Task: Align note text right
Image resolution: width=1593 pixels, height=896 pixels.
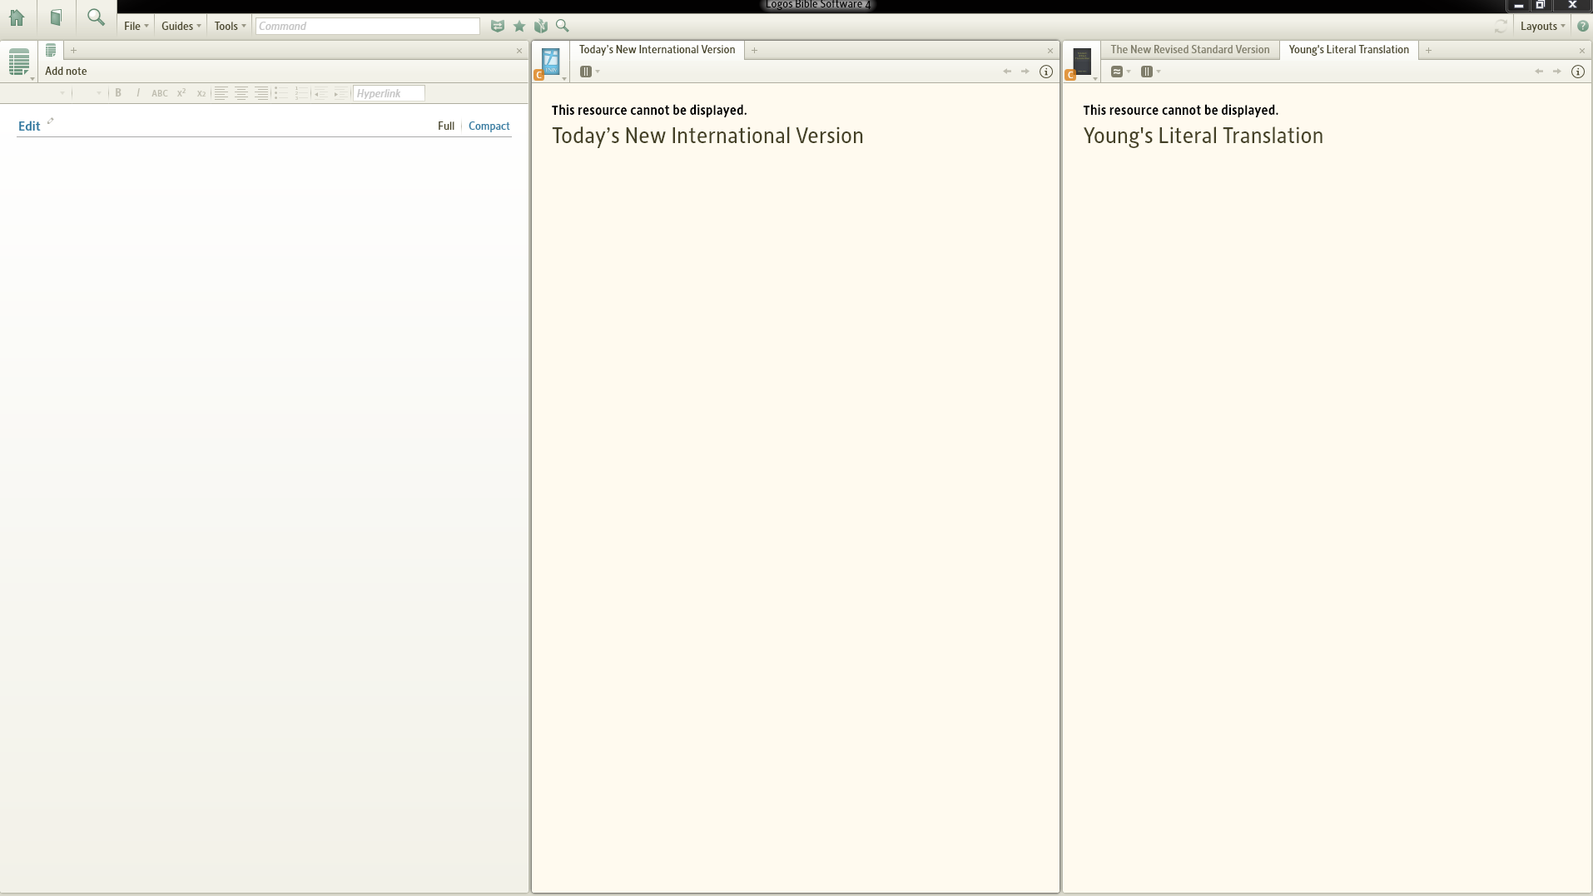Action: [x=261, y=93]
